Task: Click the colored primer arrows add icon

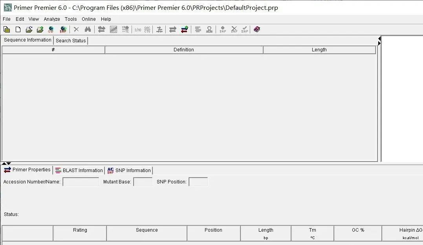Action: [185, 29]
